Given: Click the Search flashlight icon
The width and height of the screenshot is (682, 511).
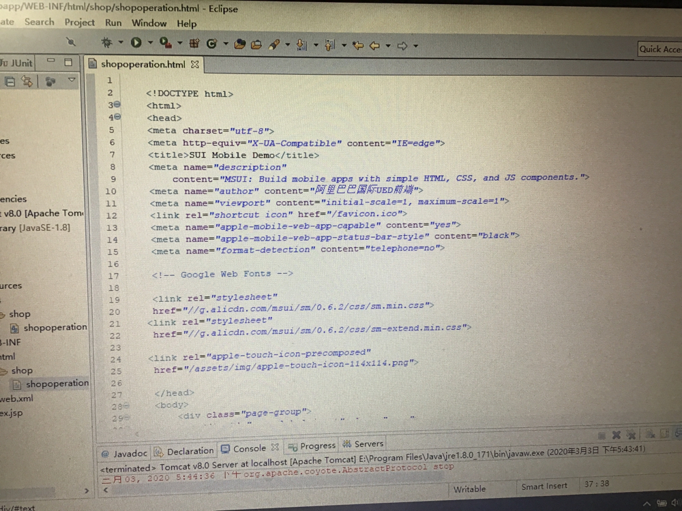Looking at the screenshot, I should 274,44.
